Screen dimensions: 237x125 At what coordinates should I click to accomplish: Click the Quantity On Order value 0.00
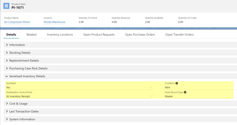[x=180, y=22]
